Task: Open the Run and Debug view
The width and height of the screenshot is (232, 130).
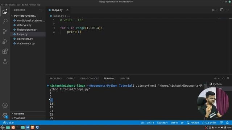Action: click(x=5, y=42)
